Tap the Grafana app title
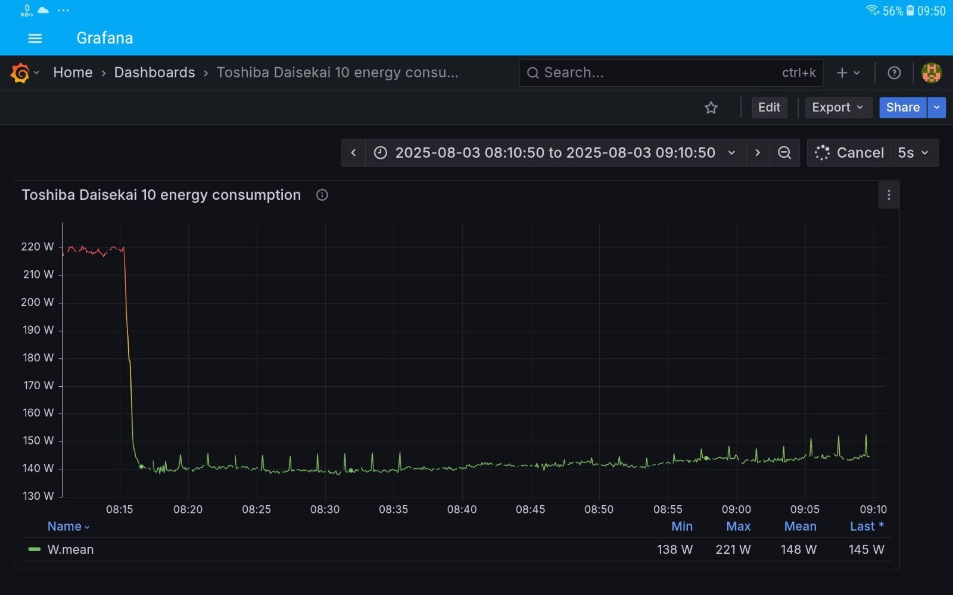The width and height of the screenshot is (953, 595). 105,38
